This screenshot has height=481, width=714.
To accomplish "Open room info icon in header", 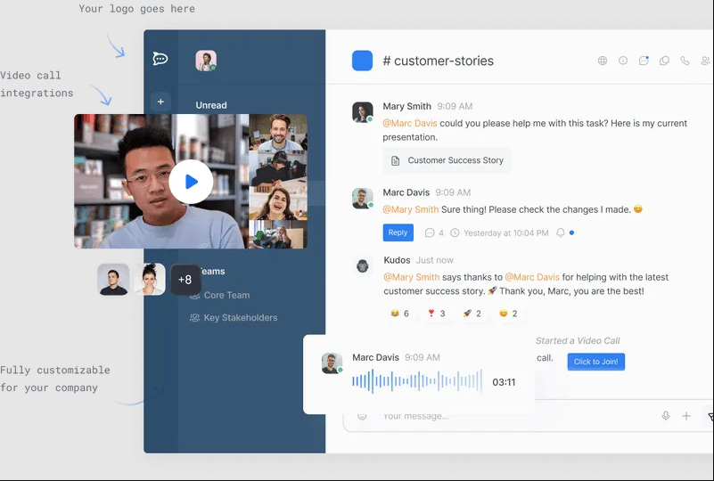I will point(623,61).
